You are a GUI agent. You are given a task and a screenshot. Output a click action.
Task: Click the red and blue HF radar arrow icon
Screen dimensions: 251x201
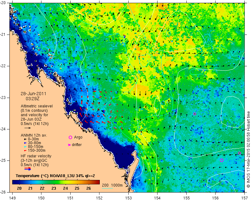click(28, 169)
